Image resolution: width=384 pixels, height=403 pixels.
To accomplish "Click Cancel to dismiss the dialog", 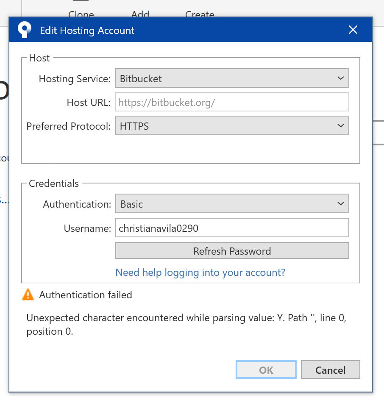I will click(330, 370).
